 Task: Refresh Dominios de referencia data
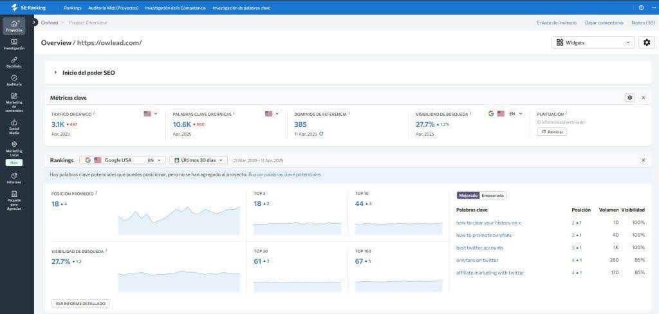tap(321, 134)
